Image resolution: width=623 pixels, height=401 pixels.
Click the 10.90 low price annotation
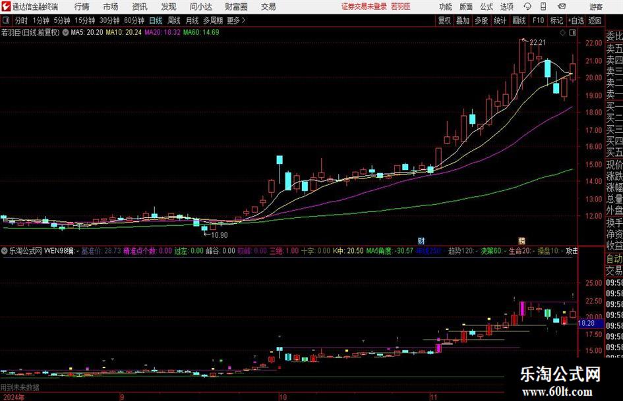point(220,235)
